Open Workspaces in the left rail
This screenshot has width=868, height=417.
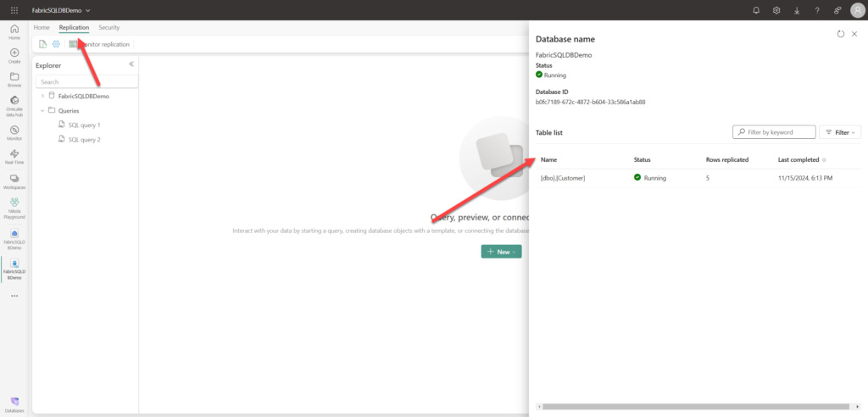coord(14,181)
